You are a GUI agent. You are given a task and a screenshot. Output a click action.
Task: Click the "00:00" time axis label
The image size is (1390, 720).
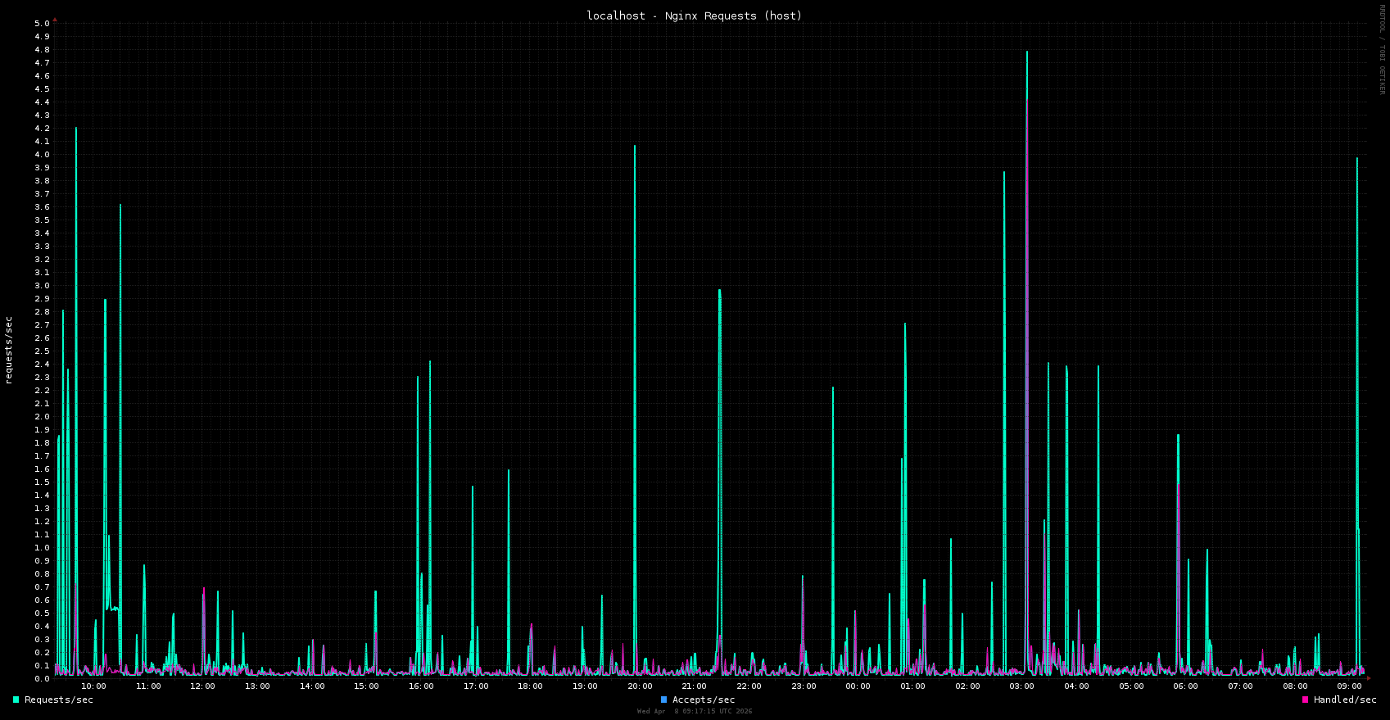858,686
